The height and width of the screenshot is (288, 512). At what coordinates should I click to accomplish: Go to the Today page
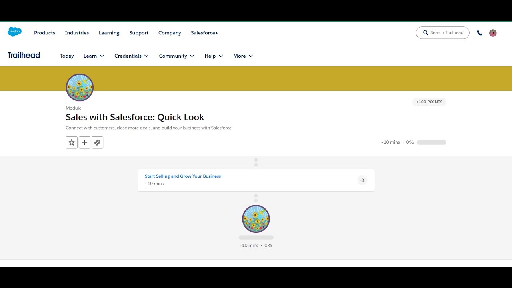(x=67, y=56)
